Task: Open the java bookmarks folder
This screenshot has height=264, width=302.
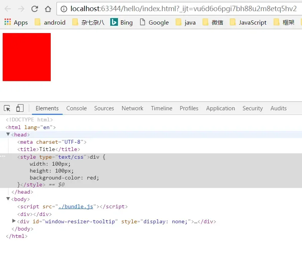Action: tap(186, 22)
